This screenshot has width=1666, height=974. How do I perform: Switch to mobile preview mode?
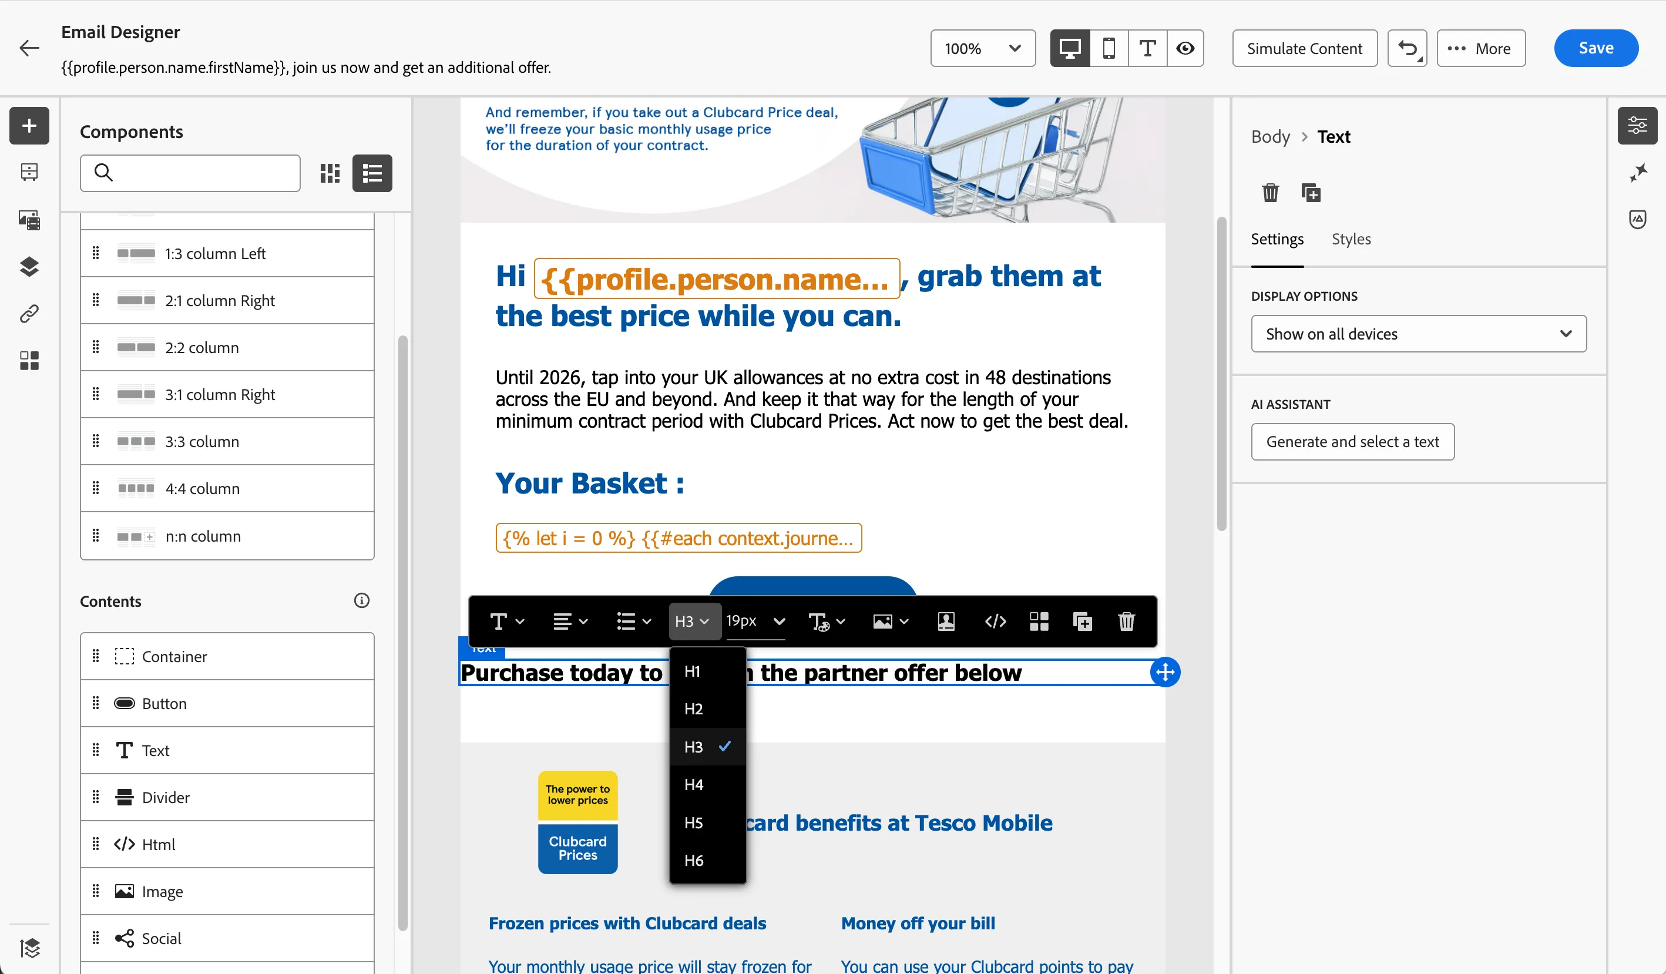[x=1109, y=48]
